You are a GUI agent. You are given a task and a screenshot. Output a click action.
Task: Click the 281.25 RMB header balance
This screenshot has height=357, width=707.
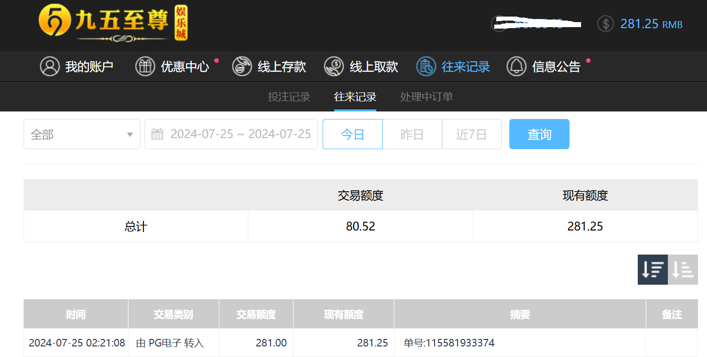coord(651,24)
